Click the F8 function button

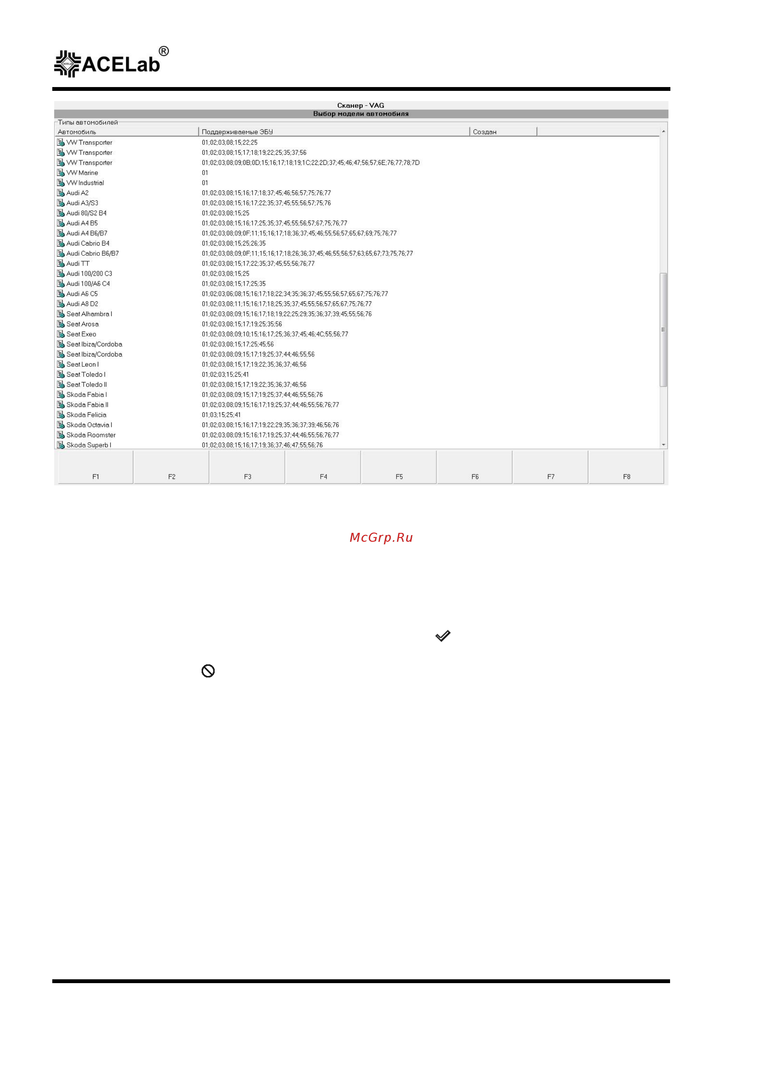pos(626,467)
